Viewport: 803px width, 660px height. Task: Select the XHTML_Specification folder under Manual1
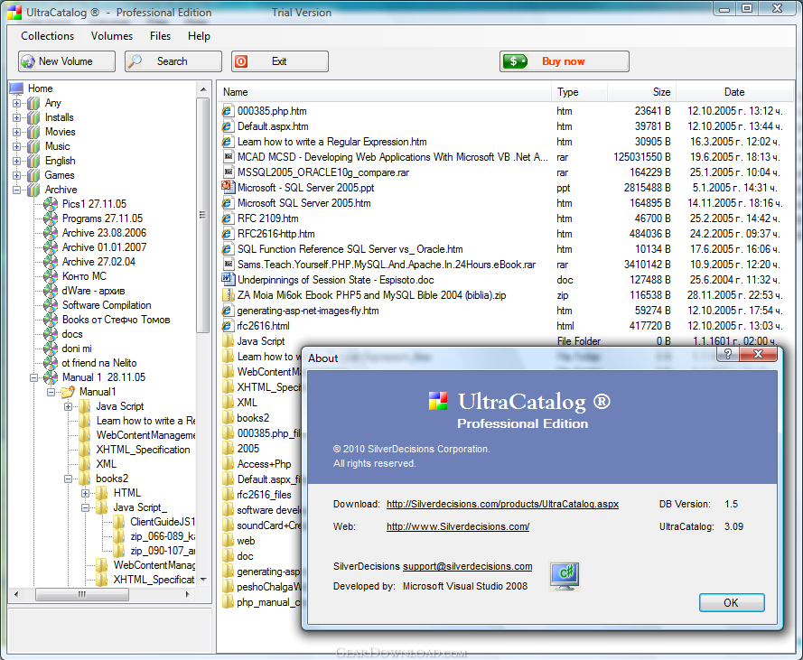pyautogui.click(x=144, y=450)
